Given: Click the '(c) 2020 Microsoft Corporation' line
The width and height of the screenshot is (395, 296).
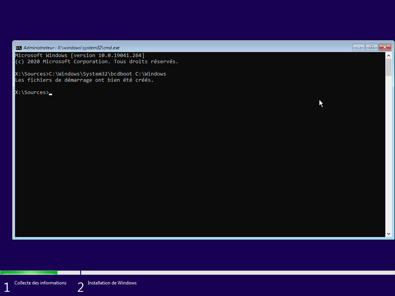Looking at the screenshot, I should (x=97, y=61).
